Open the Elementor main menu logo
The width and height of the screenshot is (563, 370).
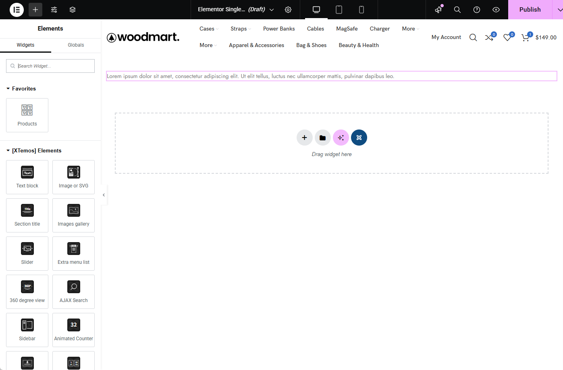[16, 9]
